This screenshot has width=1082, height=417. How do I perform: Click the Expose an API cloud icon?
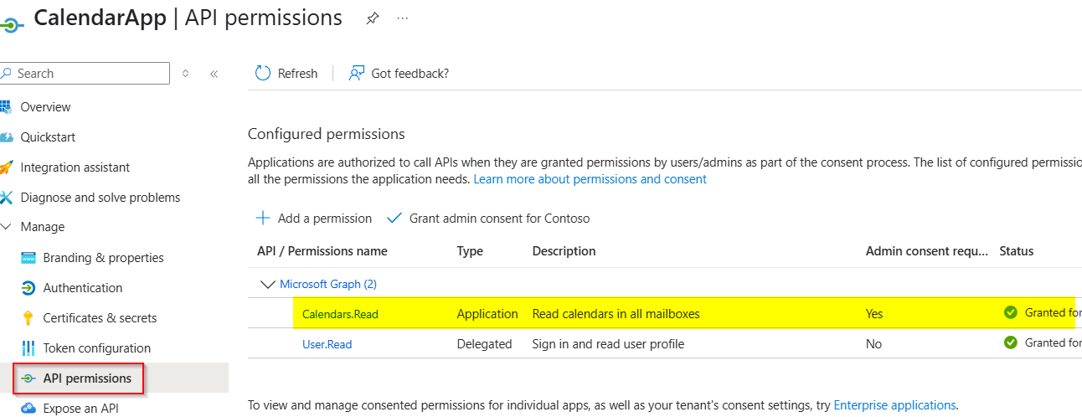tap(28, 409)
